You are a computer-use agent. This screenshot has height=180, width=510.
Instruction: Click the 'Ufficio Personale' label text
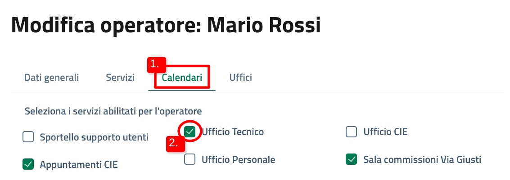coord(238,159)
